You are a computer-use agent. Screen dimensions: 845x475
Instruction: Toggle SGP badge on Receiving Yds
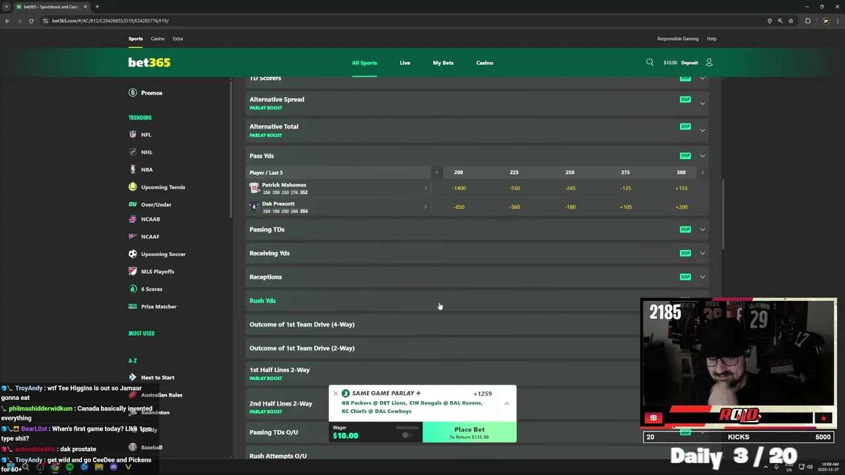(685, 253)
